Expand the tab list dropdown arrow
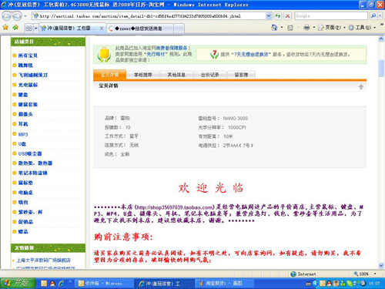This screenshot has width=385, height=289. [36, 29]
